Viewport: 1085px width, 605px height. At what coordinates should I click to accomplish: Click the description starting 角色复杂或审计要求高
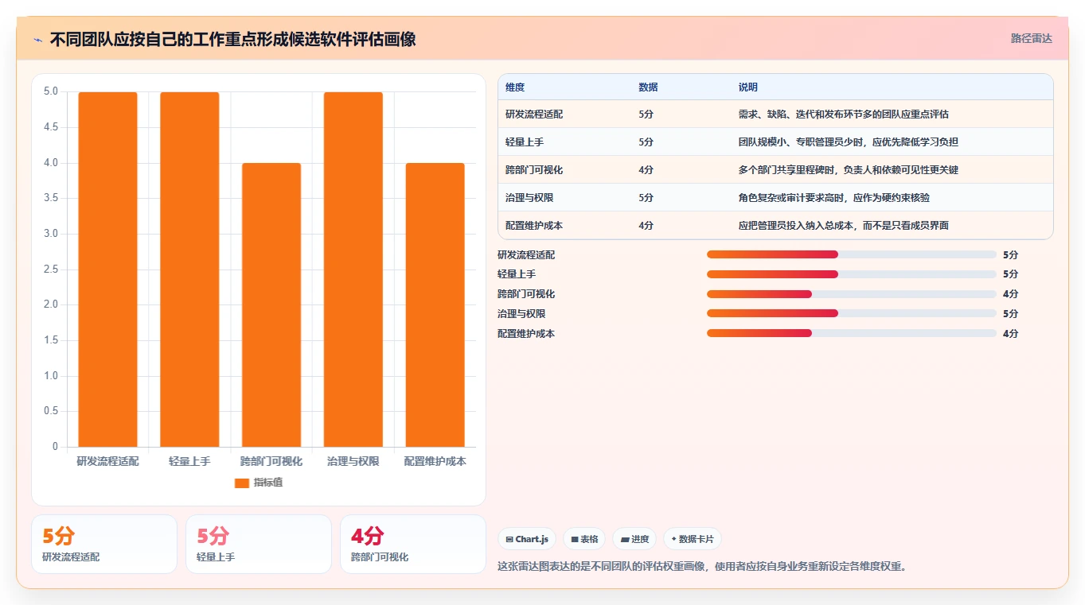[x=834, y=198]
